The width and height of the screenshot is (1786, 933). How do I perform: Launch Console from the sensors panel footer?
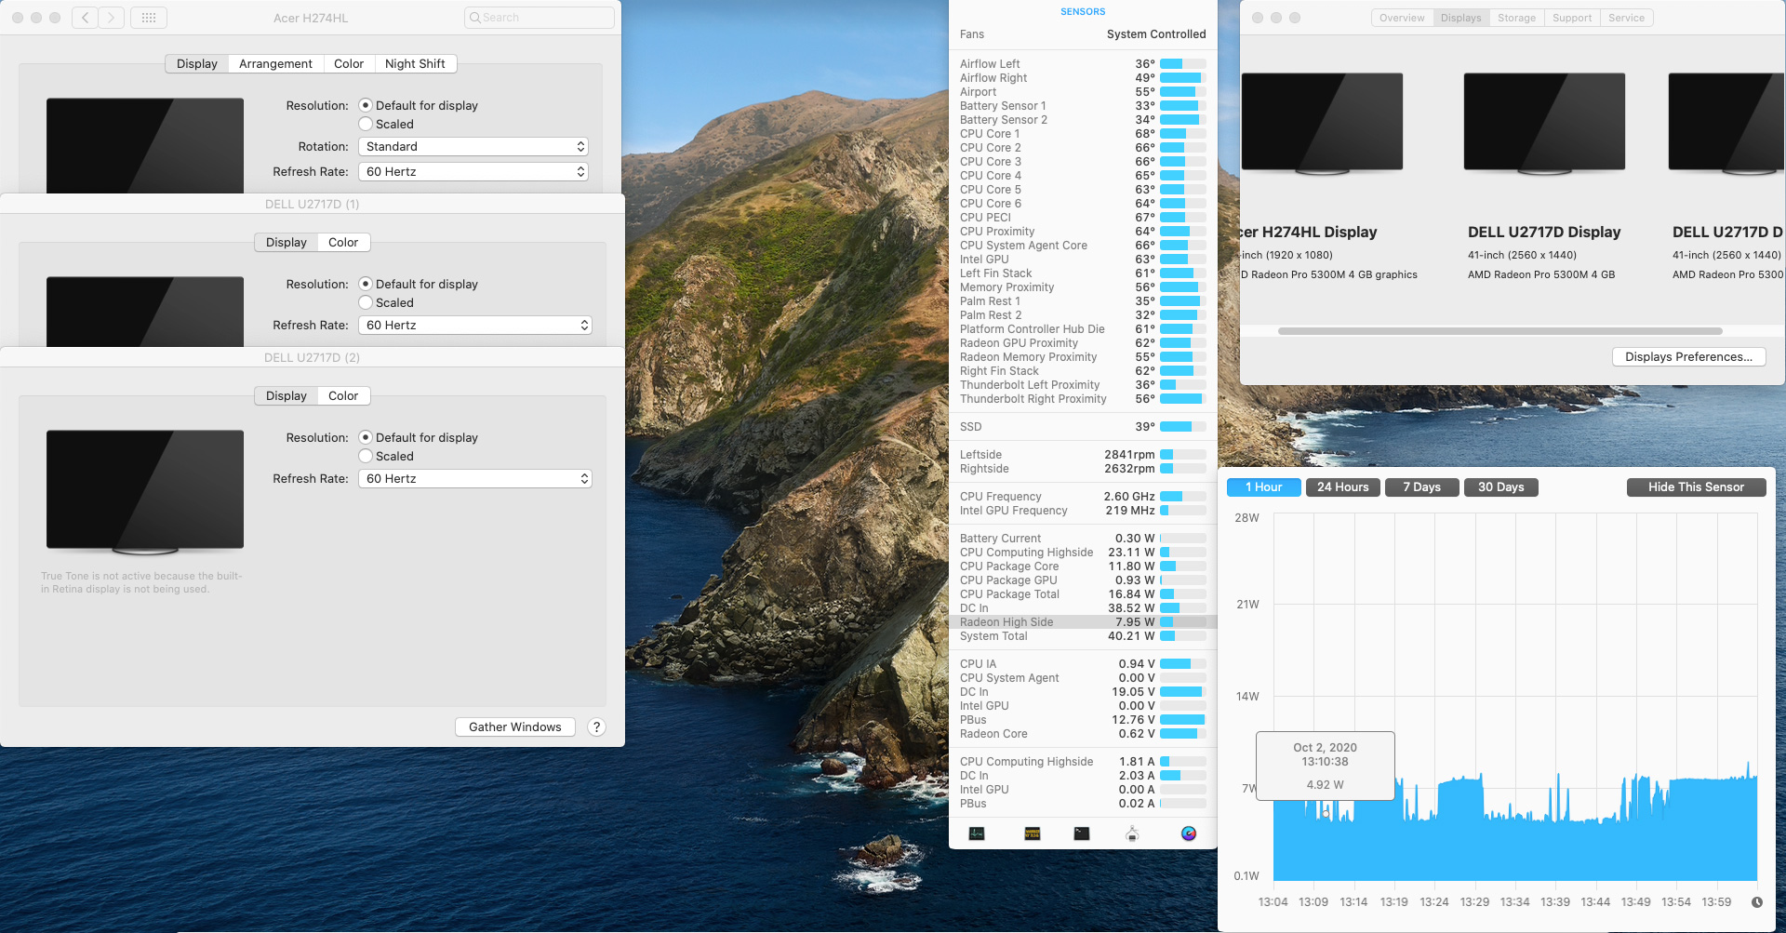tap(1033, 833)
